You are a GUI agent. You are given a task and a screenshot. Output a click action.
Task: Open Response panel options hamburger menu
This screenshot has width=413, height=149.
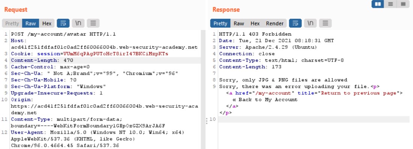pos(325,23)
